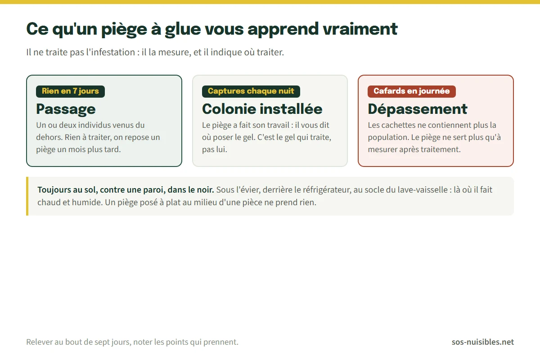Click the "Dépassement" card title
The height and width of the screenshot is (360, 540).
tap(418, 109)
